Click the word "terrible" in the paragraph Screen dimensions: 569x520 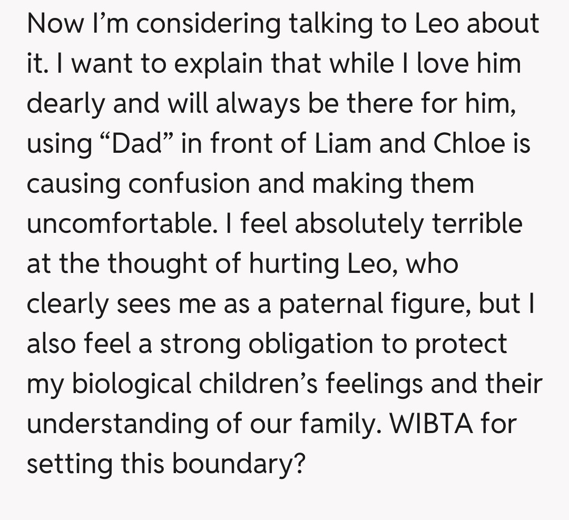477,225
